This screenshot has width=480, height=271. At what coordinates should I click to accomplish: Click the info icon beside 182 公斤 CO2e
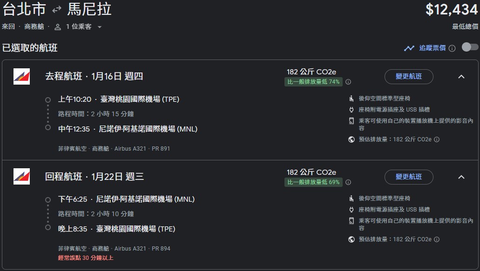point(348,81)
